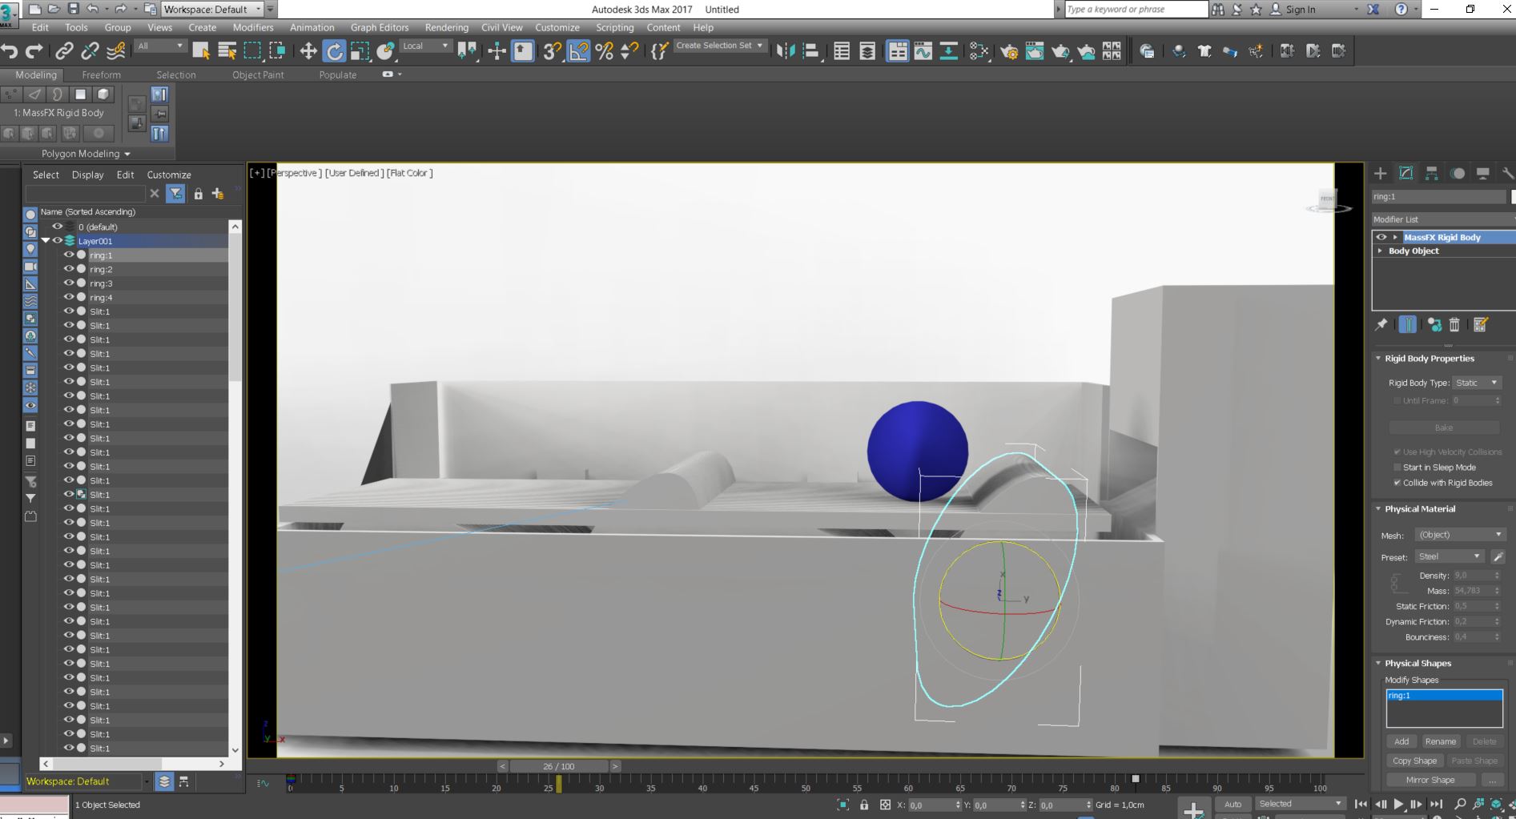Hide the ring:2 object via its eye toggle

pos(69,269)
